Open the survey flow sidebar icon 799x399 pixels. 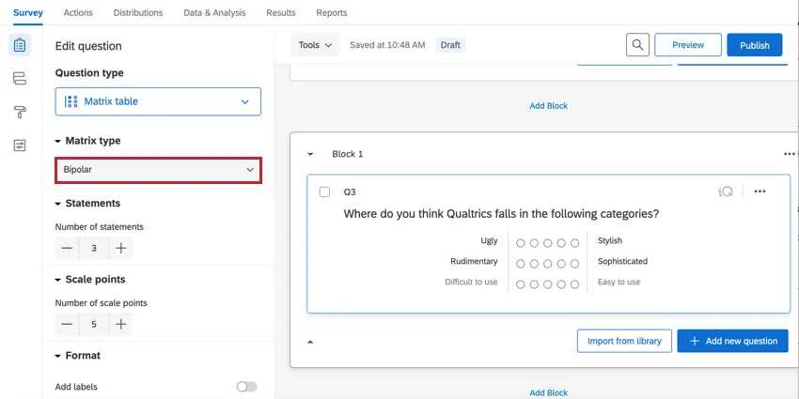20,79
